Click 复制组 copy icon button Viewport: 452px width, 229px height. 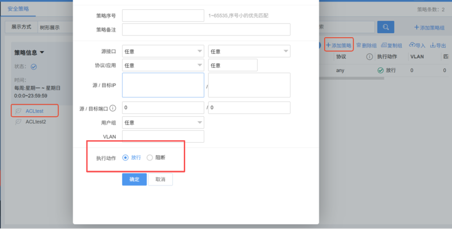tap(392, 45)
